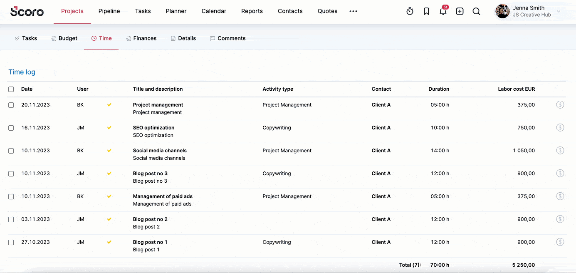Open the Finances tab

(x=141, y=38)
